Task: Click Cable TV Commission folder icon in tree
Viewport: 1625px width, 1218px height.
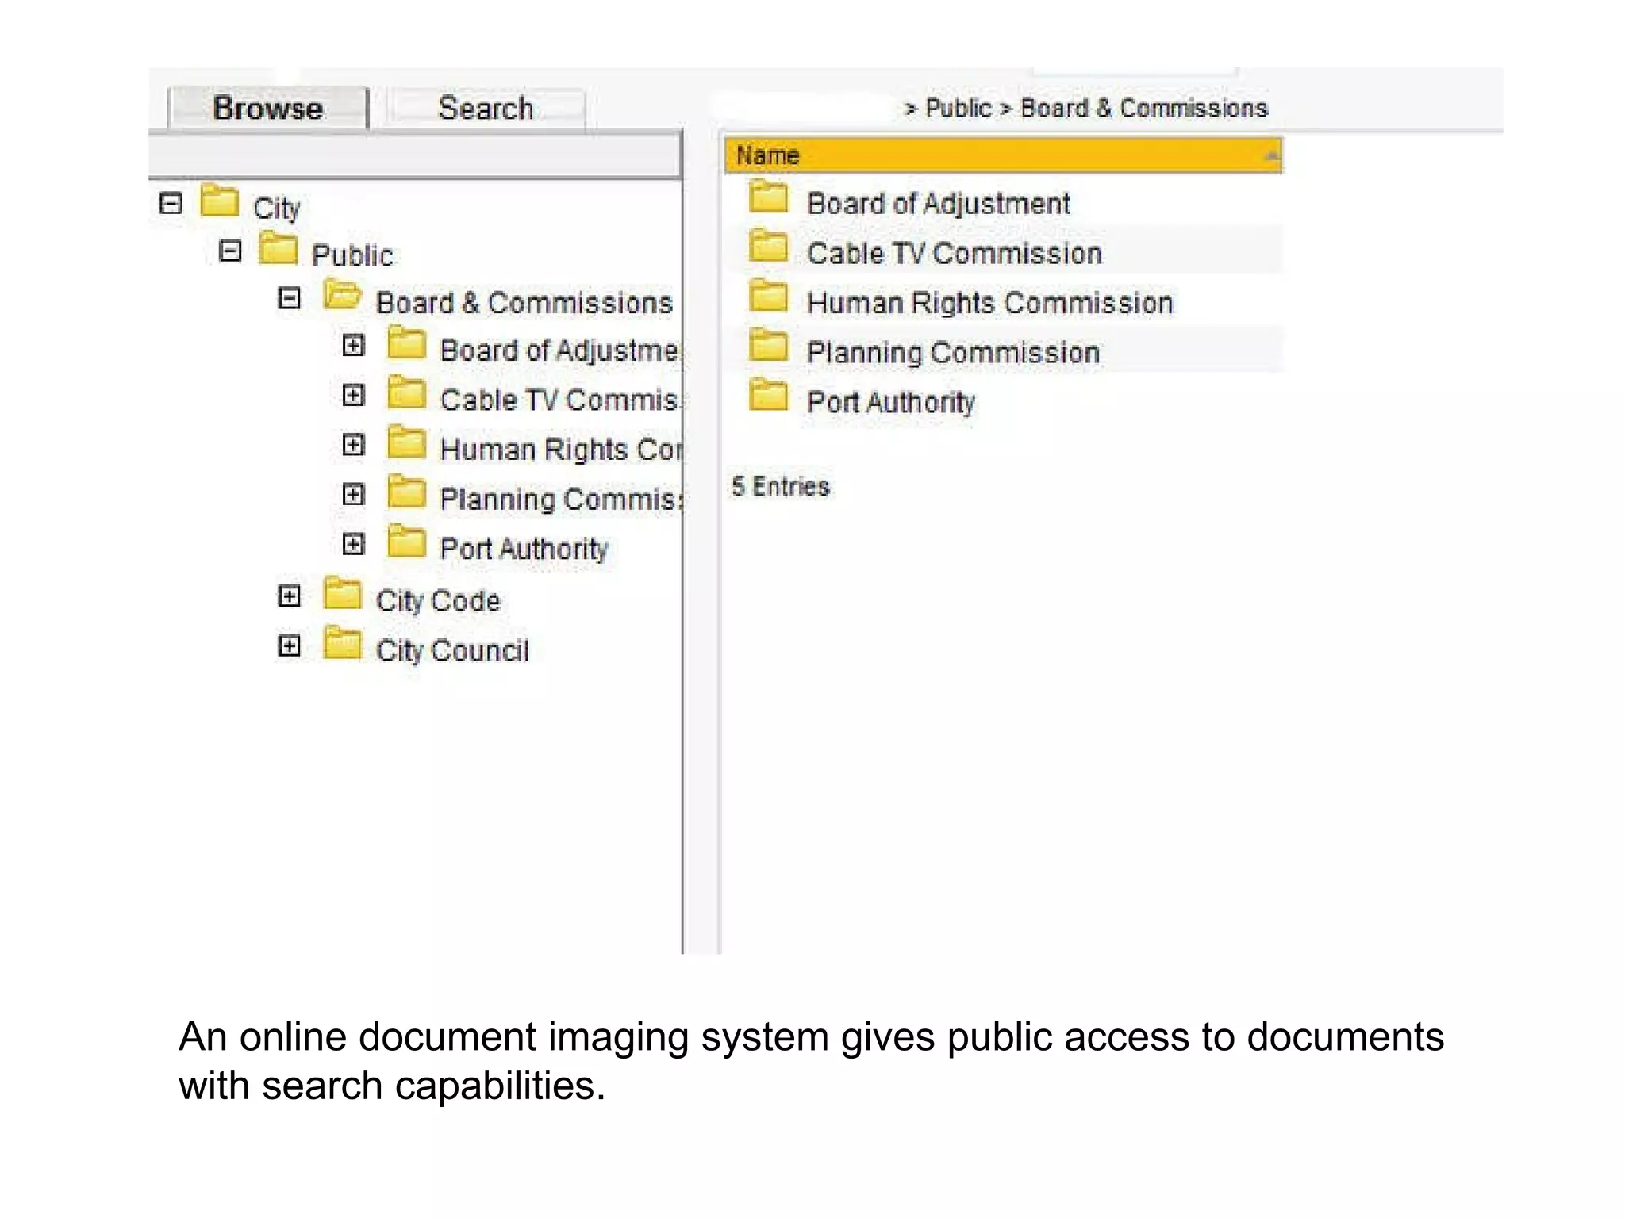Action: pos(407,393)
